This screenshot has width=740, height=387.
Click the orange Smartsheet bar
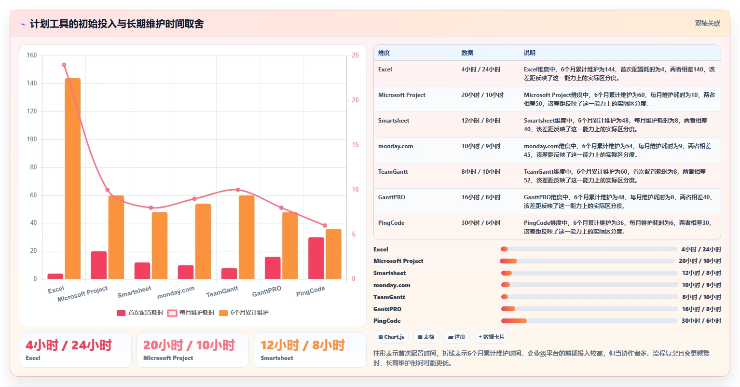(160, 246)
